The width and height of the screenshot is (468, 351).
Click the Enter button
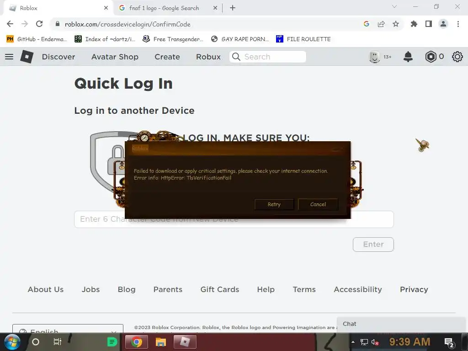point(373,245)
